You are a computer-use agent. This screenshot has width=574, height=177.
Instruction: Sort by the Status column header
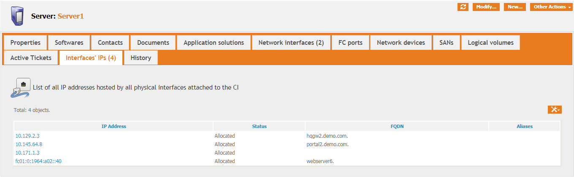tap(259, 126)
